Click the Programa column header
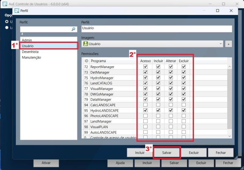The height and width of the screenshot is (170, 244). [113, 61]
